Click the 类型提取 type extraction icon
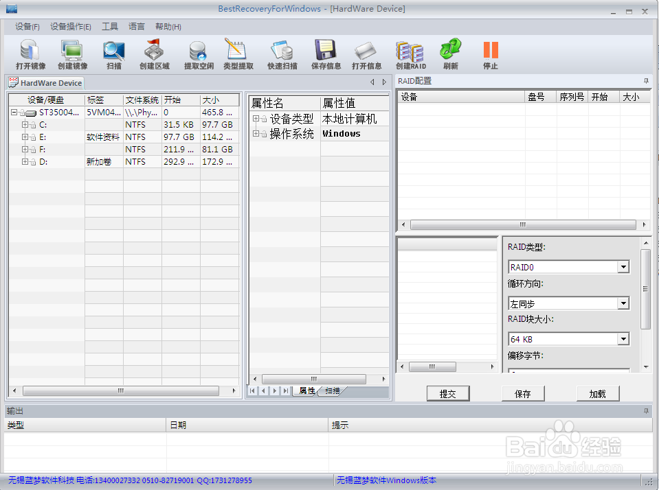This screenshot has height=490, width=659. click(x=237, y=54)
